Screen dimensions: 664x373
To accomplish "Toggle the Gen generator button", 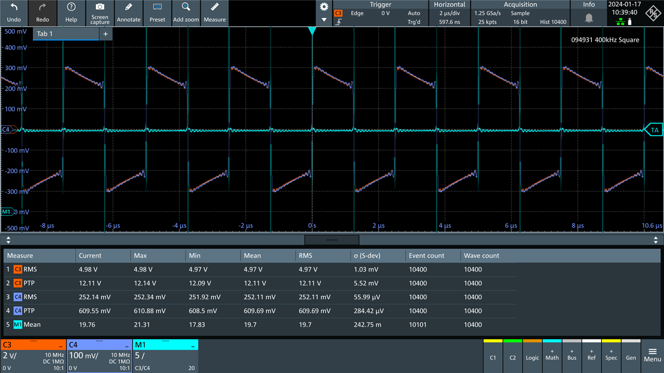I will pyautogui.click(x=631, y=355).
